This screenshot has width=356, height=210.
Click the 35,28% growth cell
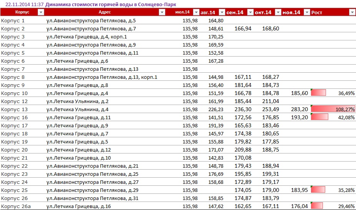point(346,190)
